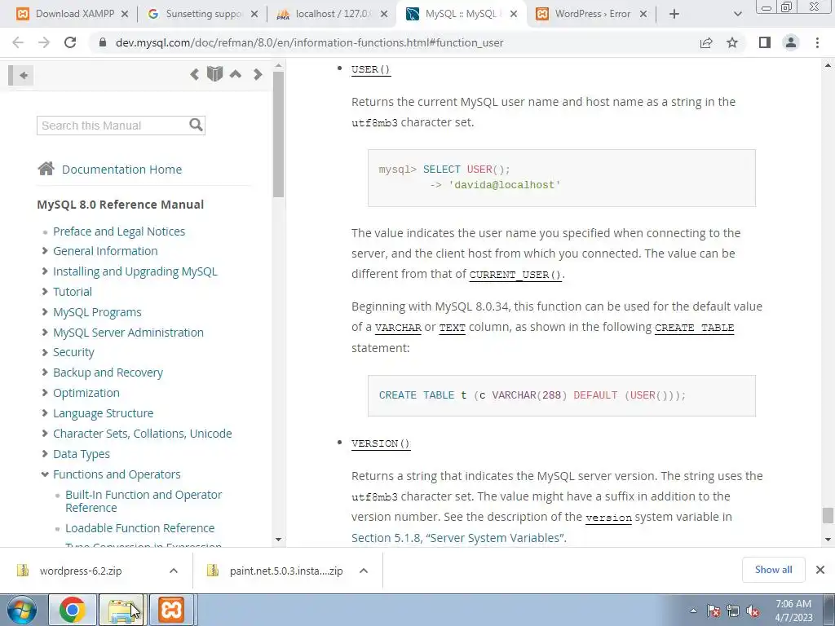Expand Installing and Upgrading MySQL section
Viewport: 835px width, 626px height.
[x=45, y=271]
